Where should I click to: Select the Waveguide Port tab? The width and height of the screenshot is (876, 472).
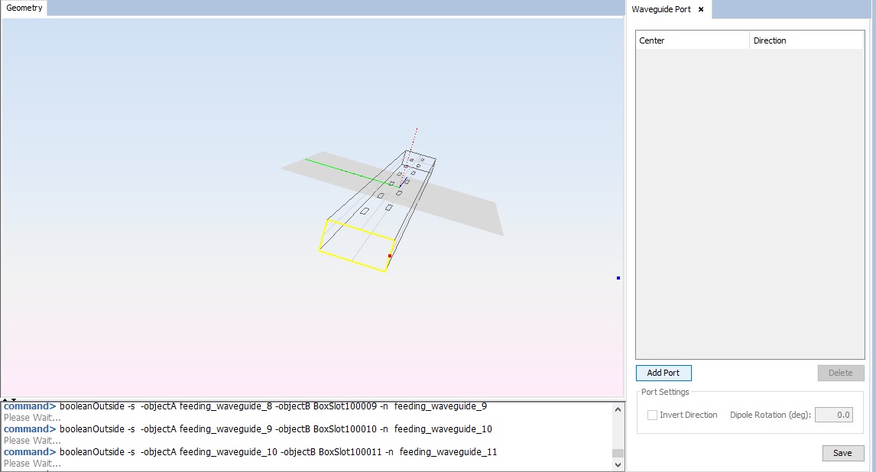point(661,9)
